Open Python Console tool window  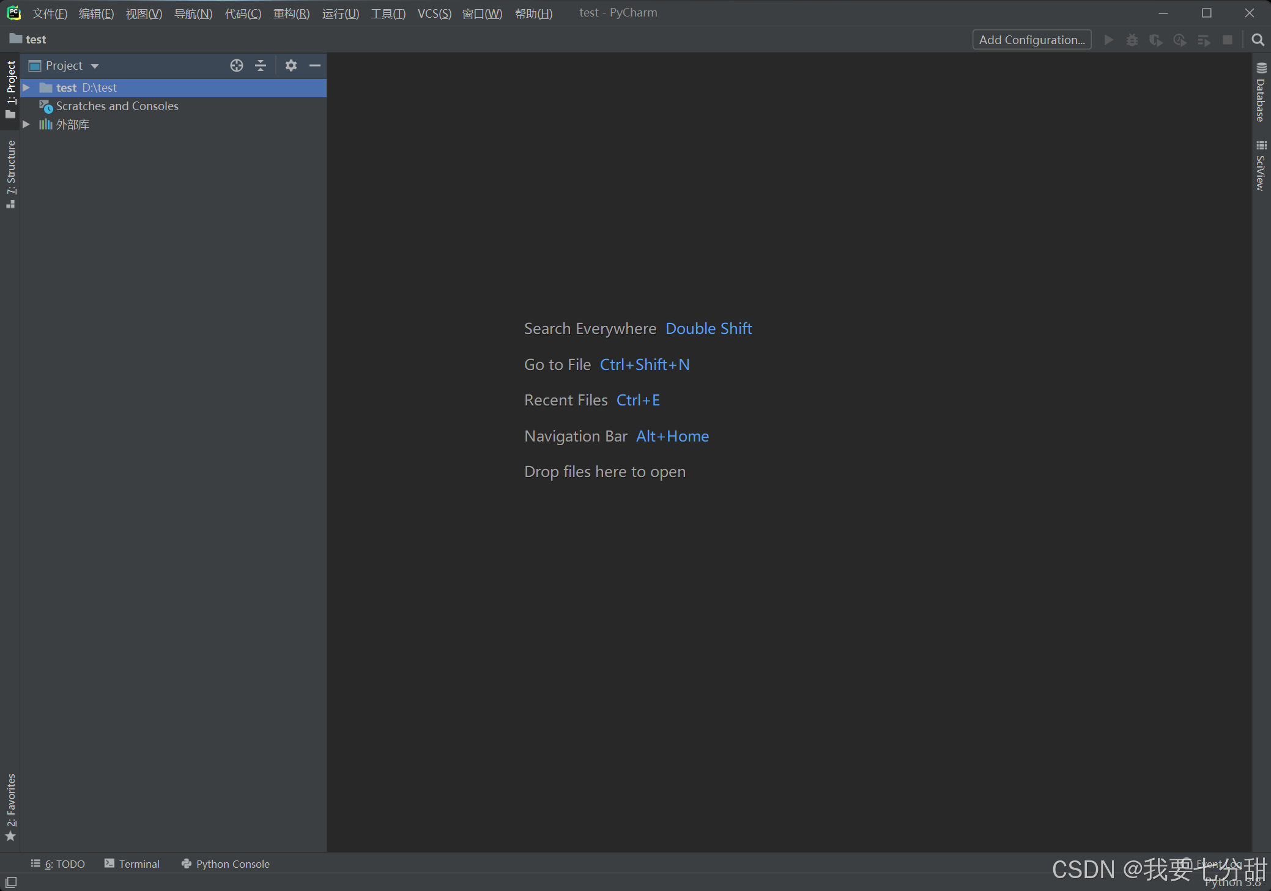226,863
